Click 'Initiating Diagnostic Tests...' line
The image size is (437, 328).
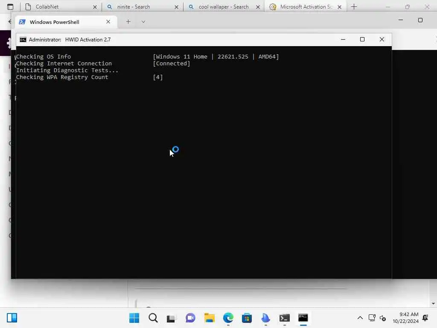(x=67, y=70)
